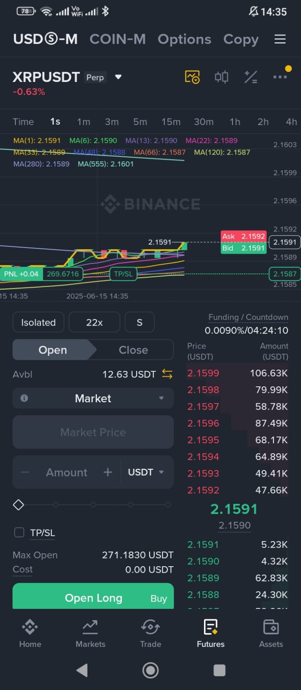Tap the TP/SL tag on chart
Image resolution: width=301 pixels, height=690 pixels.
pyautogui.click(x=123, y=274)
